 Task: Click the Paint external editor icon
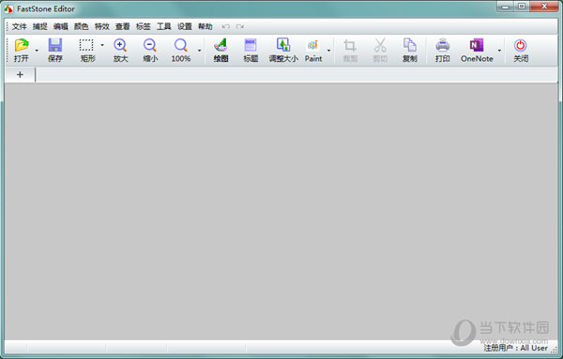pos(313,45)
